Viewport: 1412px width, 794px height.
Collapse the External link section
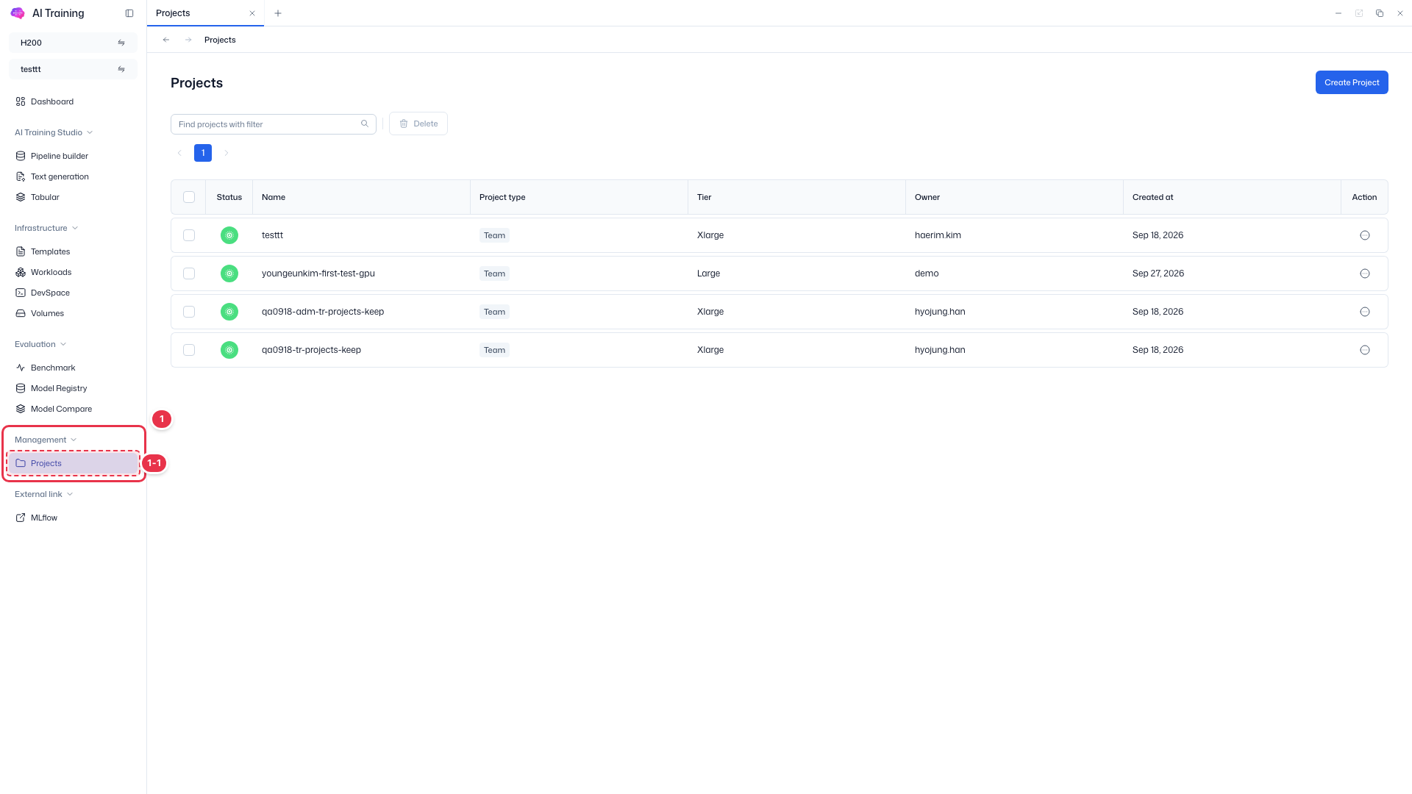pyautogui.click(x=43, y=494)
